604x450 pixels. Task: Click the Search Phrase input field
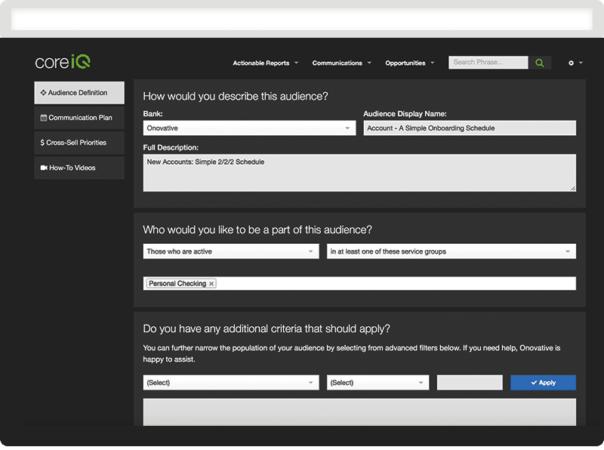[488, 63]
